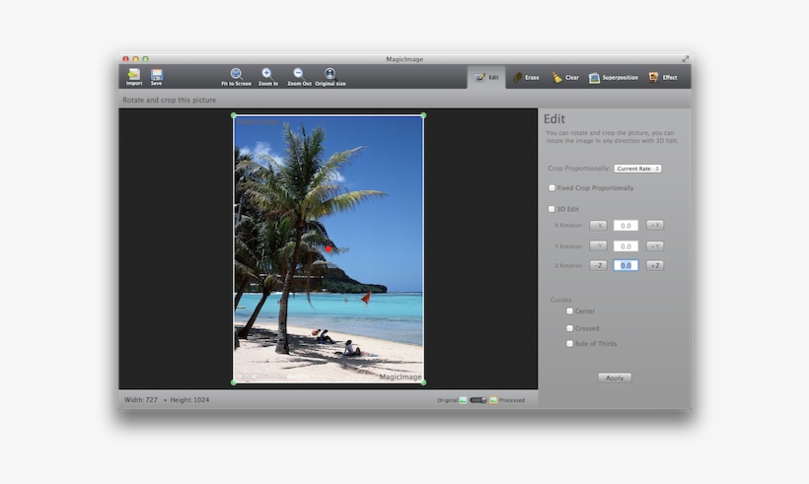Open the Superposition tab

click(x=613, y=77)
